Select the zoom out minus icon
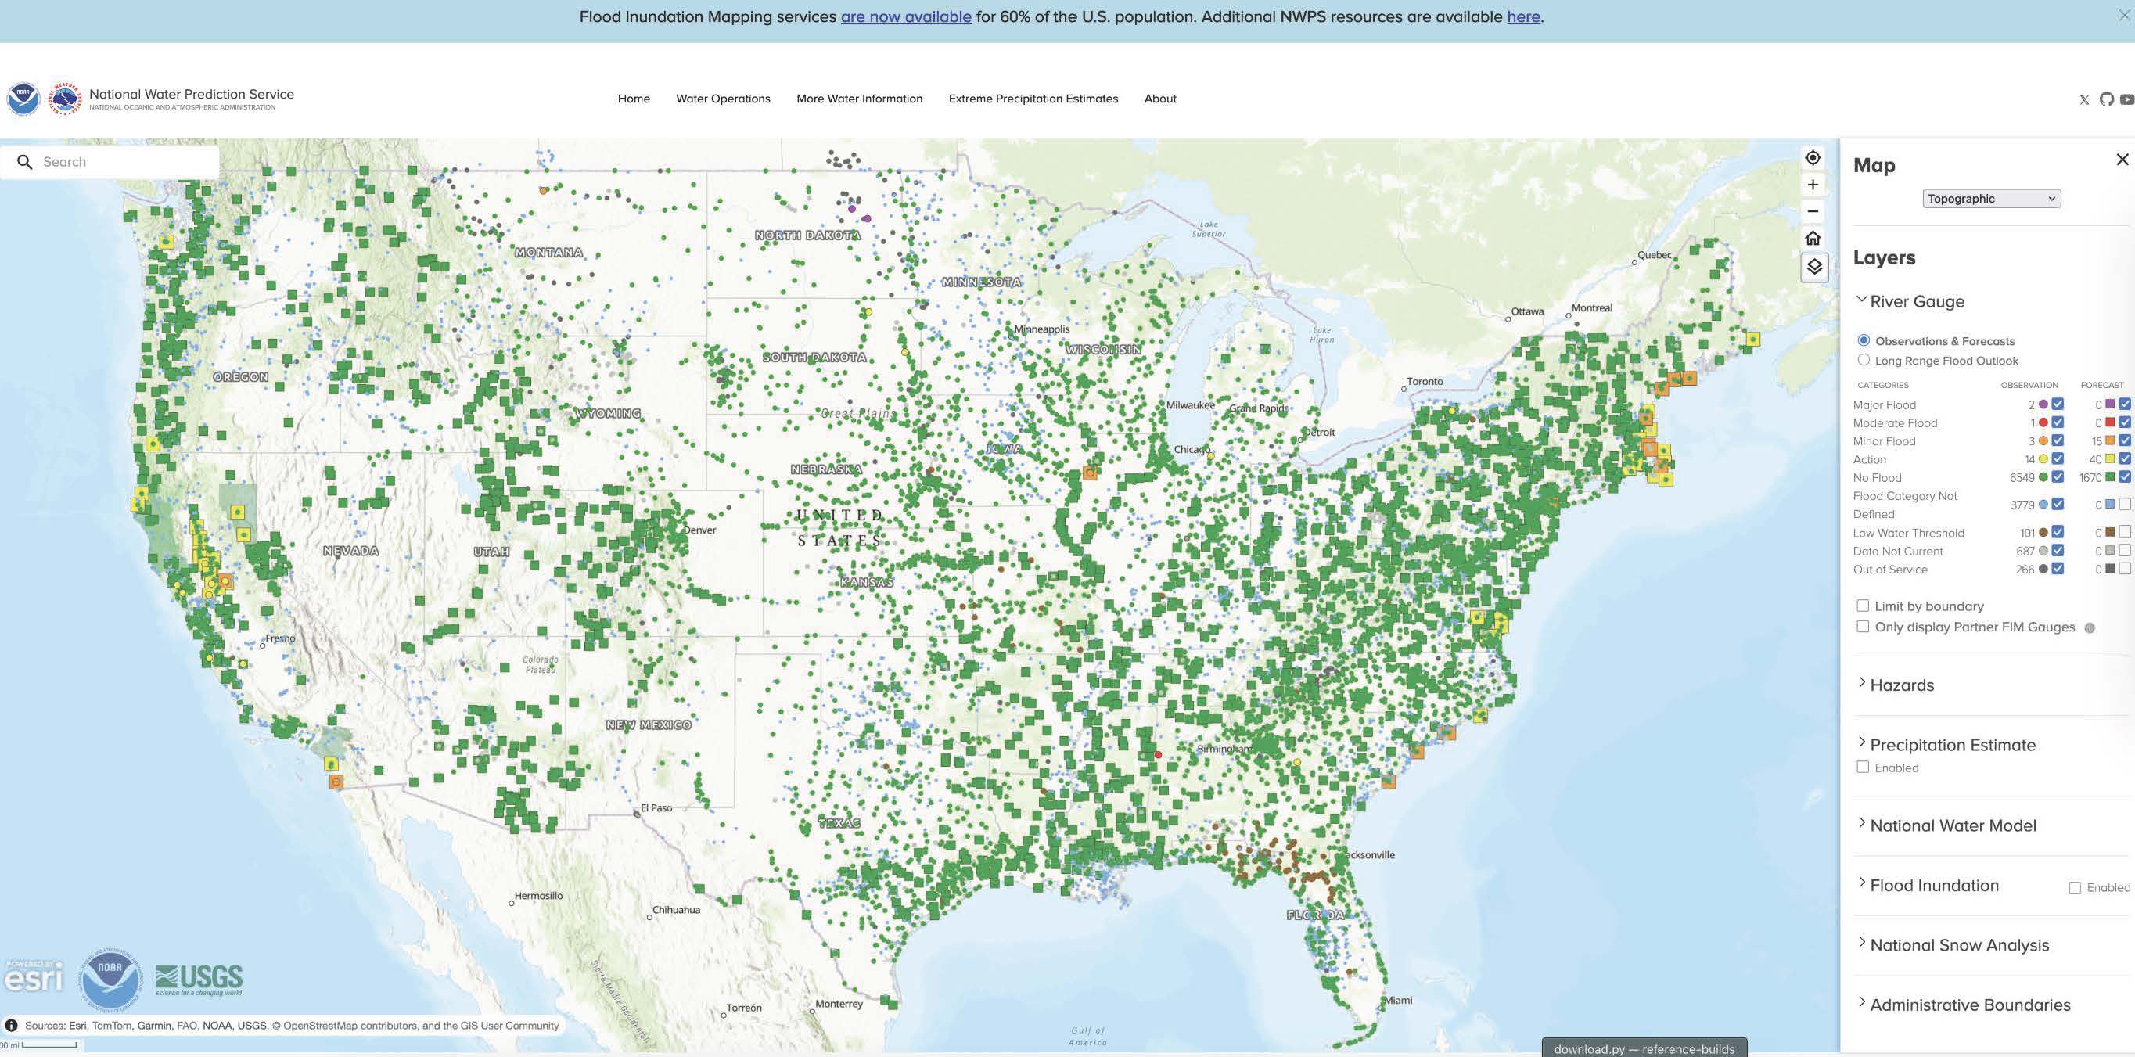 [x=1813, y=211]
